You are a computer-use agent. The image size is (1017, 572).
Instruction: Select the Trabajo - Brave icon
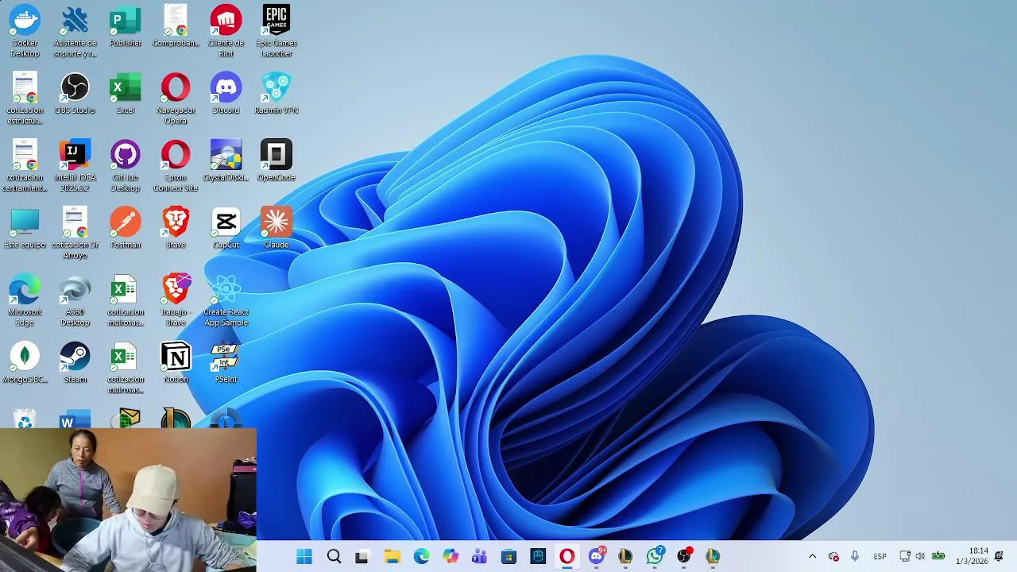[176, 301]
